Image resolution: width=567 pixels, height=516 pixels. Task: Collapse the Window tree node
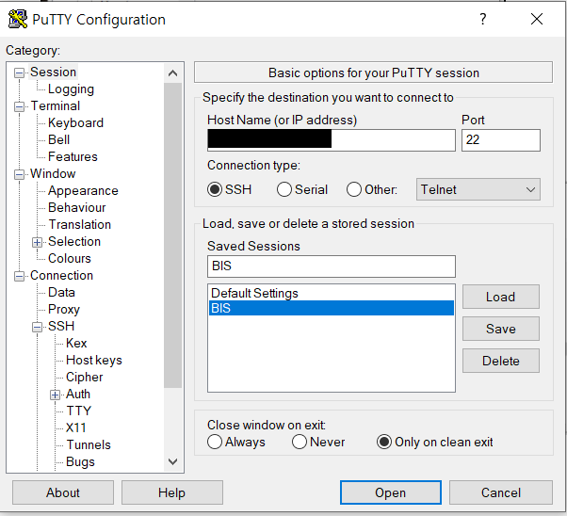click(x=19, y=174)
